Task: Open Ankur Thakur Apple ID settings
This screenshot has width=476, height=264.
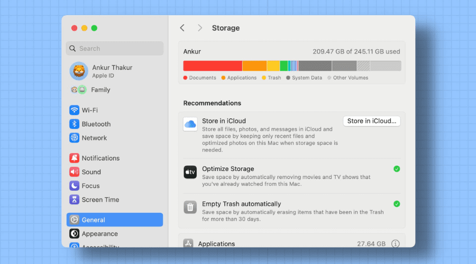Action: (x=115, y=71)
